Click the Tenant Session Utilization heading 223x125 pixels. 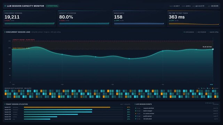pyautogui.click(x=17, y=104)
